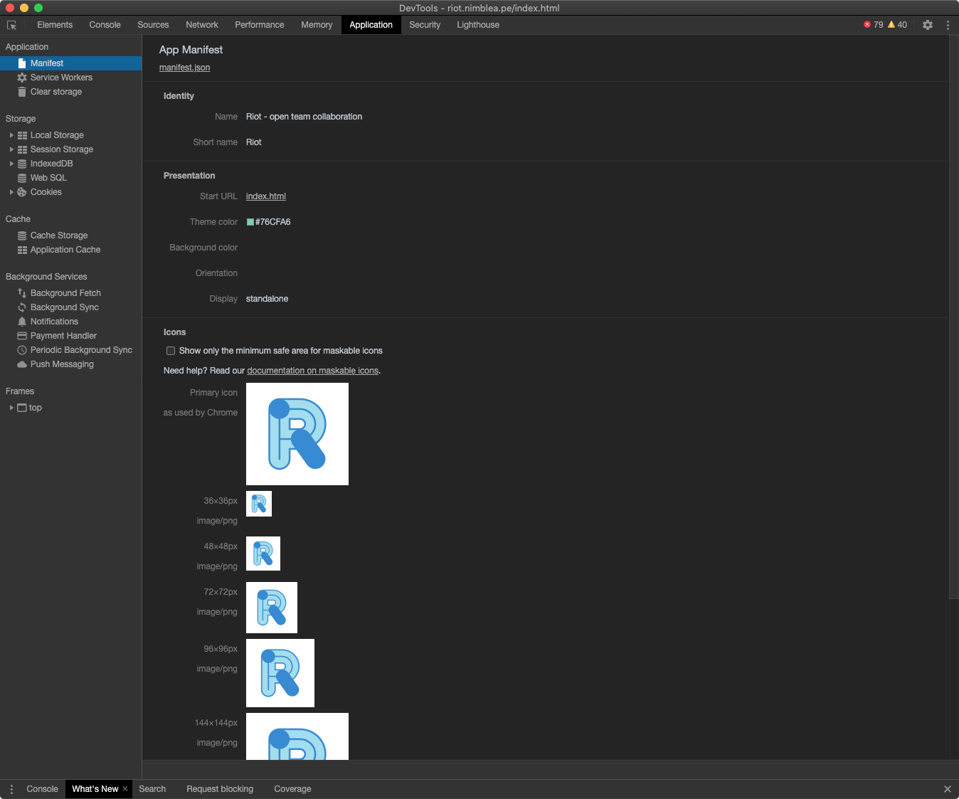Image resolution: width=959 pixels, height=799 pixels.
Task: Click the vertical scrollbar of manifest pane
Action: [x=953, y=317]
